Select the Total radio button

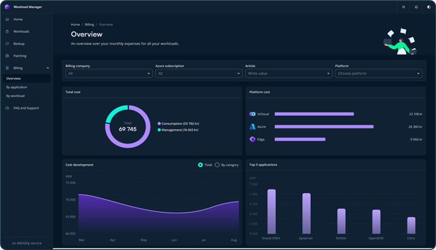[x=200, y=165]
